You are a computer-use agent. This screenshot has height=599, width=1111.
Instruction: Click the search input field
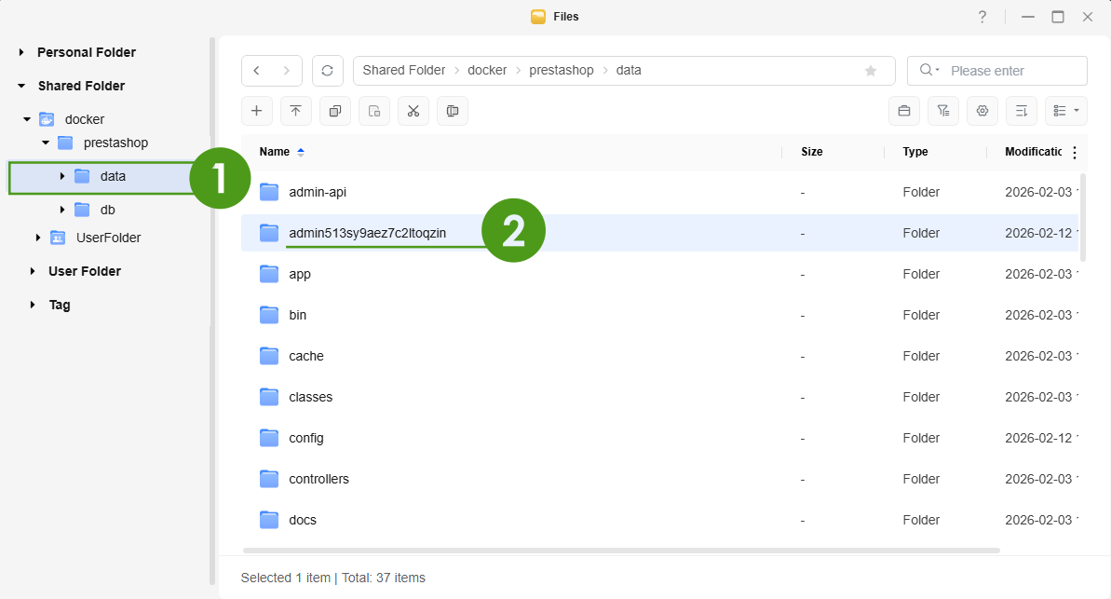click(1013, 71)
